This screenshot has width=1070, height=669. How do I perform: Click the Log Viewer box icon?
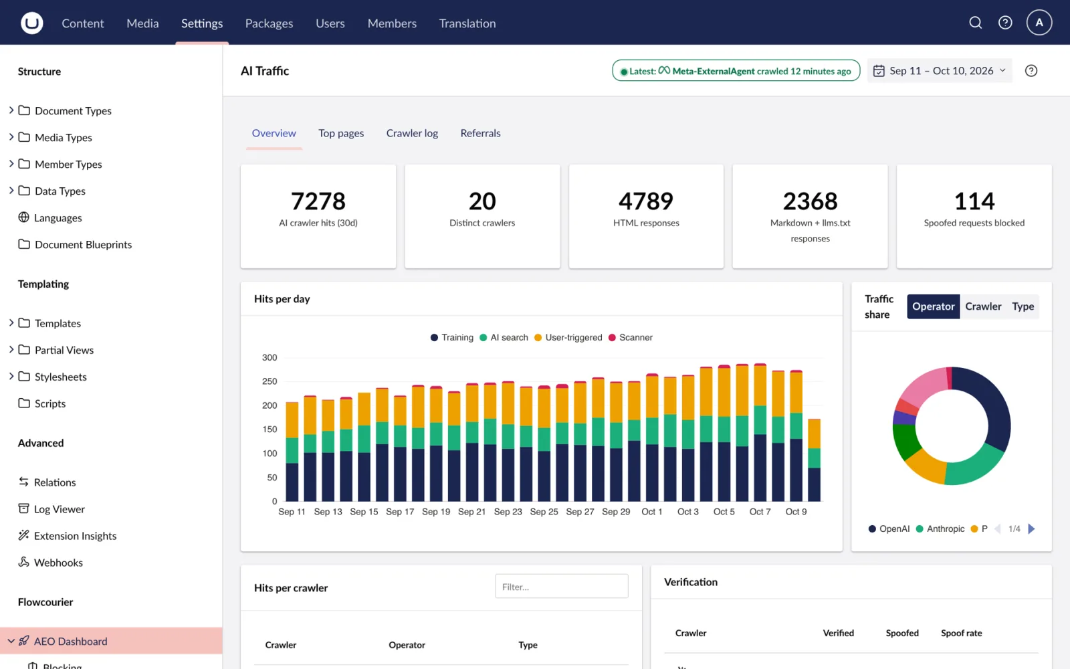tap(23, 508)
